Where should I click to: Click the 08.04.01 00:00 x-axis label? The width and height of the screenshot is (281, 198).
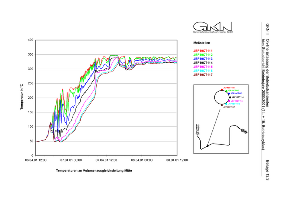(142, 160)
